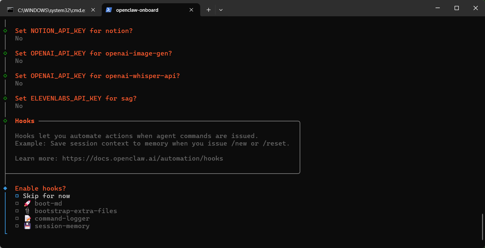Viewport: 485px width, 248px height.
Task: Open a new terminal tab with plus
Action: pyautogui.click(x=209, y=10)
